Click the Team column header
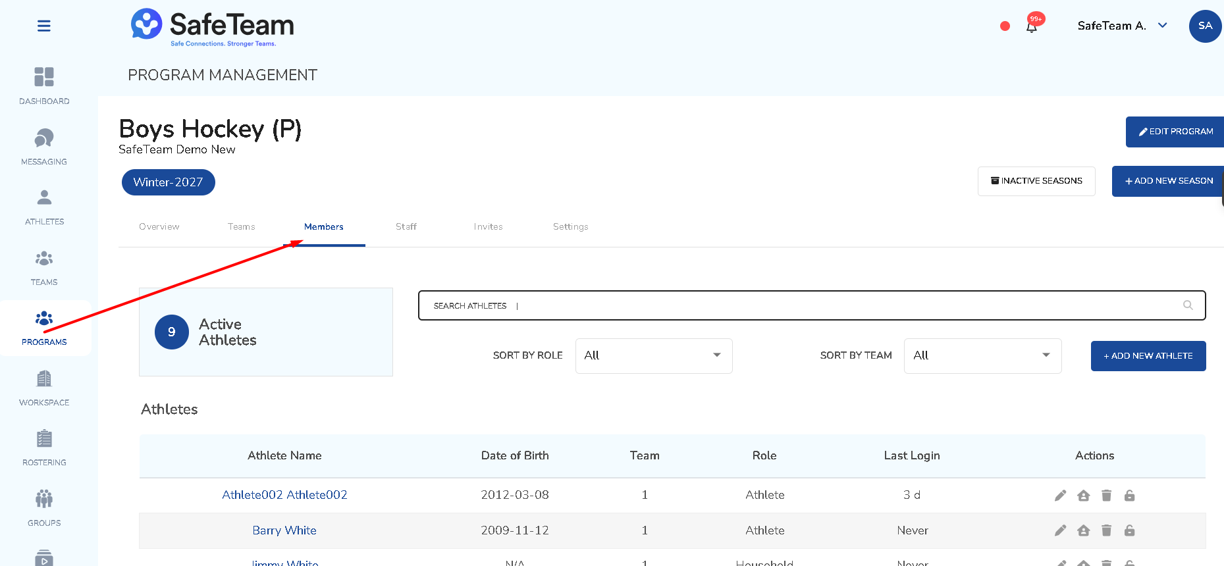Screen dimensions: 1224x566 coord(645,455)
